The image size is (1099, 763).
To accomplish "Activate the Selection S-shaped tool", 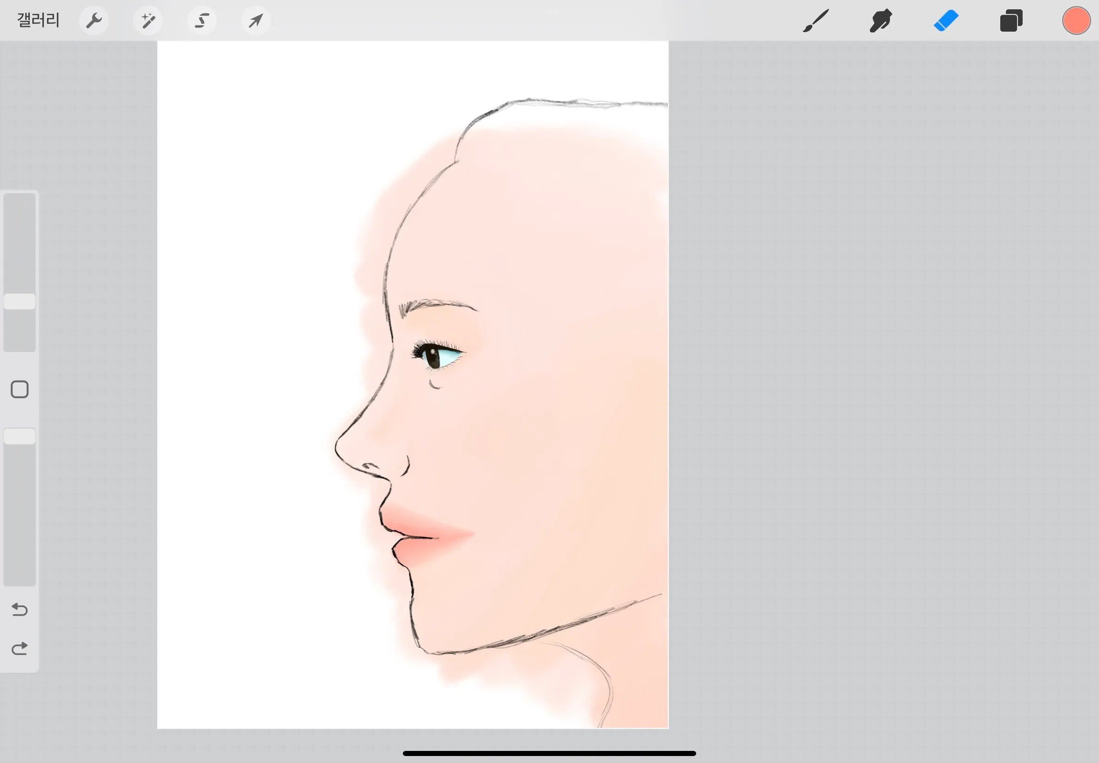I will click(x=202, y=20).
